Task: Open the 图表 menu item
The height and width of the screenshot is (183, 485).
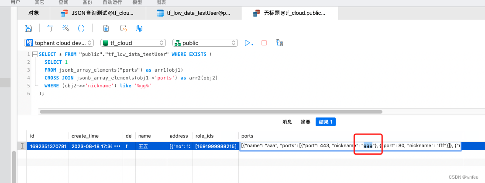Action: tap(161, 3)
